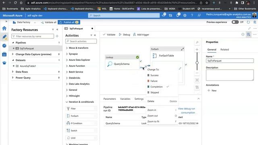
Task: Open the Monitor hub in left sidebar
Action: coord(4,46)
